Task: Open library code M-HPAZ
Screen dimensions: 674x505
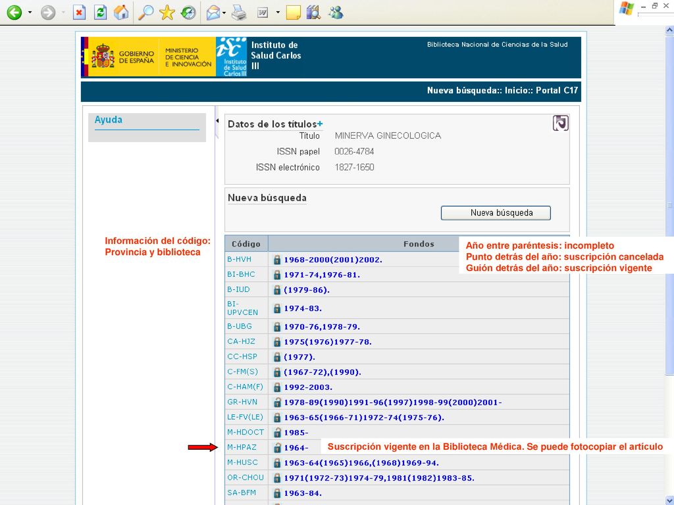Action: (242, 447)
